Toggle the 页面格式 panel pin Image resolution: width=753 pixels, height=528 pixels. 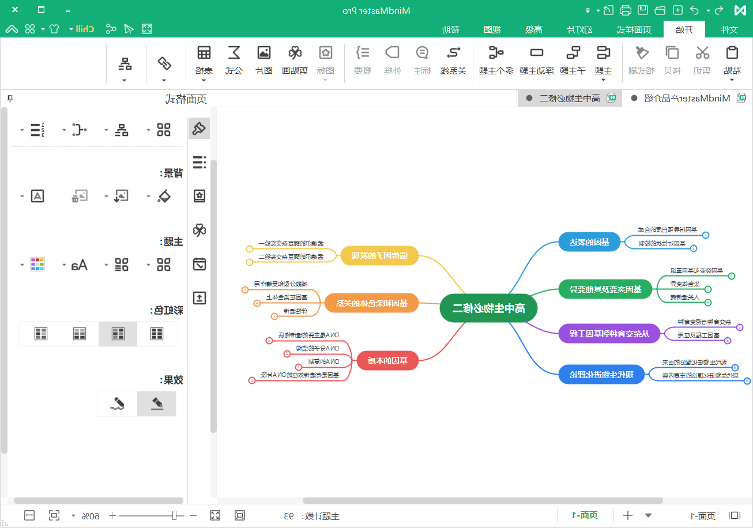pos(10,99)
